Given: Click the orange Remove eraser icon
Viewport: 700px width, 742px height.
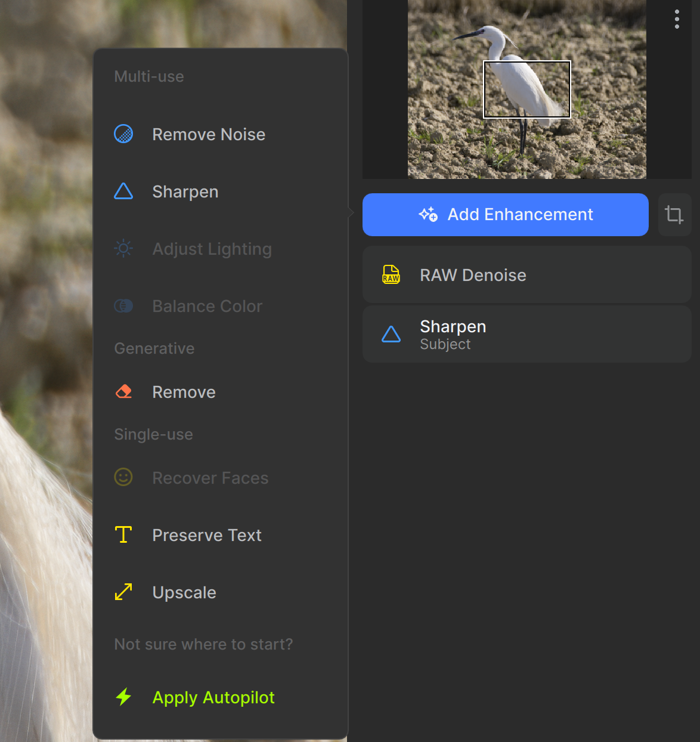Looking at the screenshot, I should pos(123,392).
